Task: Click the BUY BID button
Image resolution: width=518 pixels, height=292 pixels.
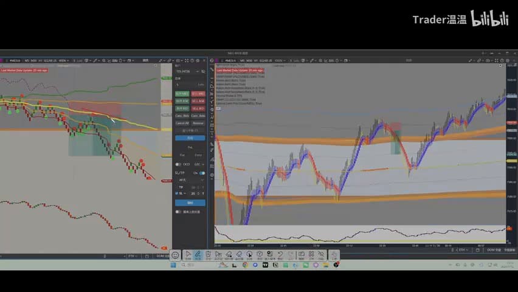Action: 182,108
